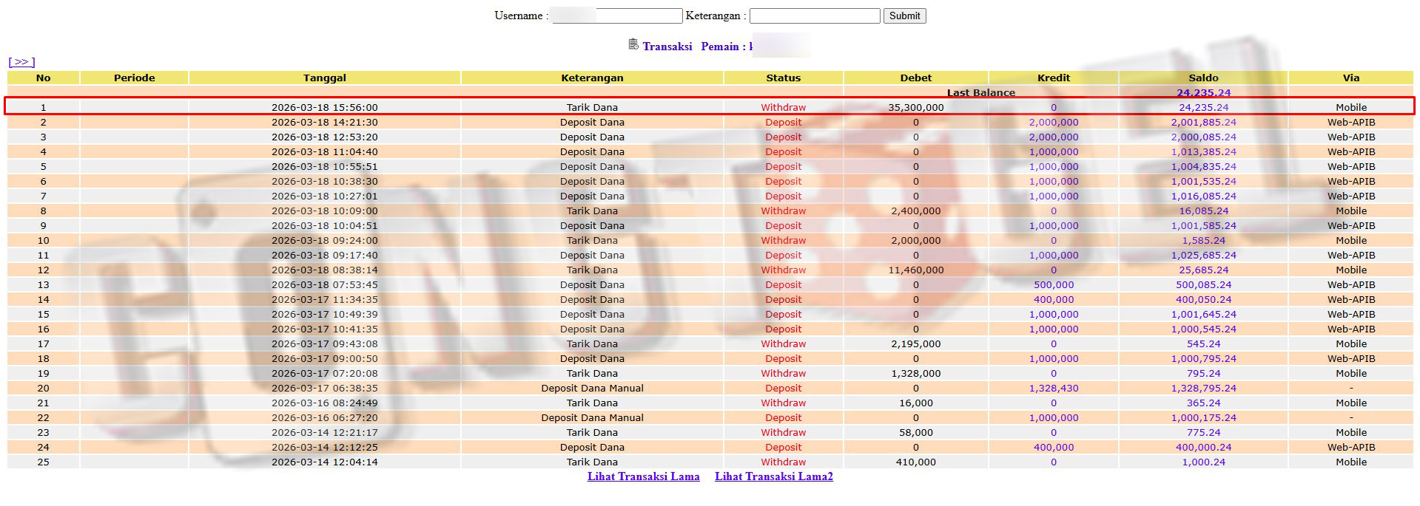1420x506 pixels.
Task: Select the kredit amount 1,328,430
Action: click(1054, 388)
